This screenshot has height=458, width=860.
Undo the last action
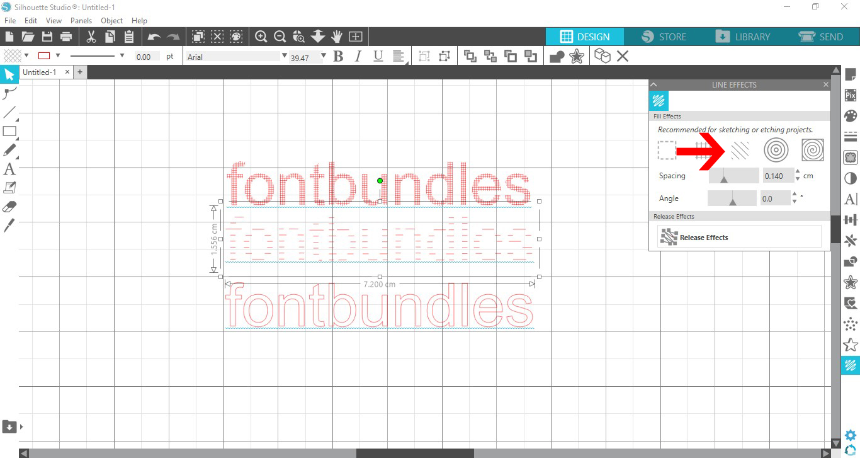(154, 37)
